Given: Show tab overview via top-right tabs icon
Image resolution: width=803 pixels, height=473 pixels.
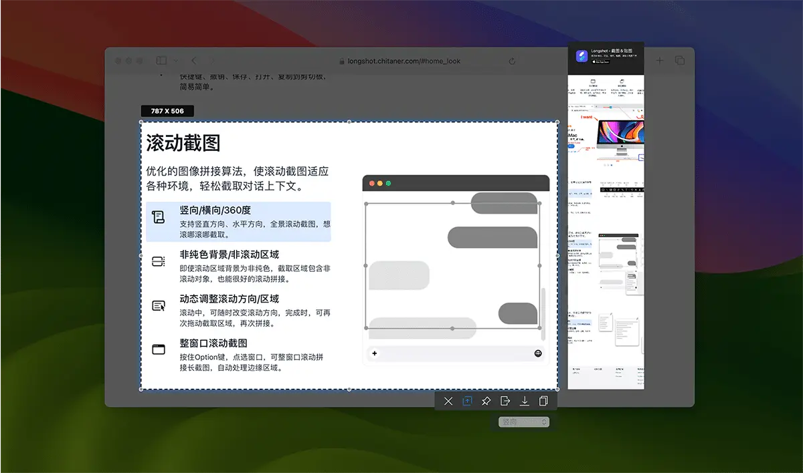Looking at the screenshot, I should (680, 59).
